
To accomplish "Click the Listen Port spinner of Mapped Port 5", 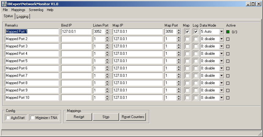I will click(107, 61).
